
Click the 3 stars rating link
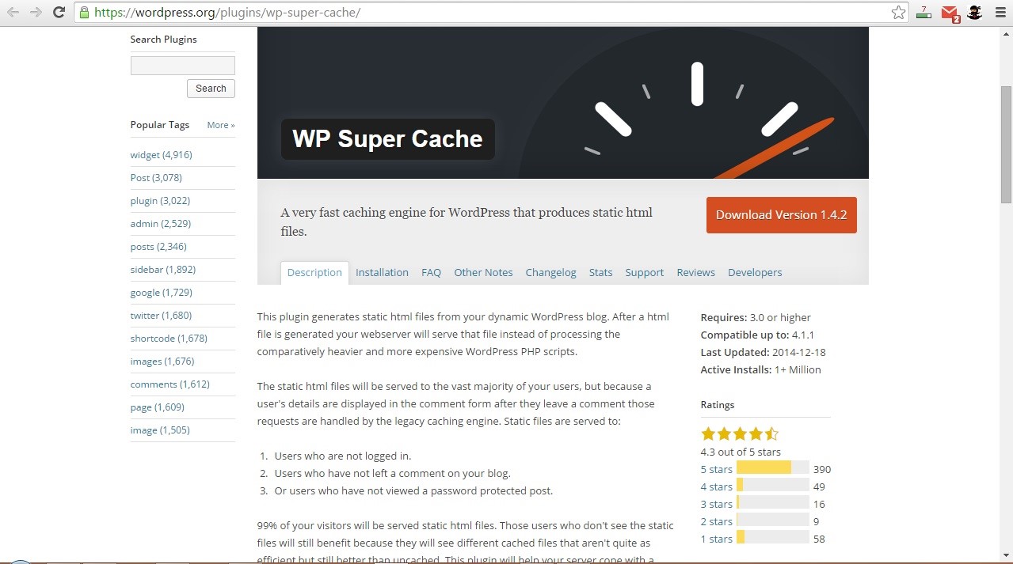pos(716,505)
